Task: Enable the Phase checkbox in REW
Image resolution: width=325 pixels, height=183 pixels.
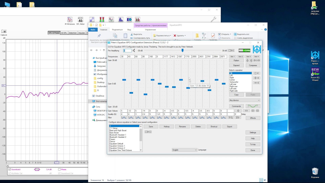Action: [x=59, y=169]
